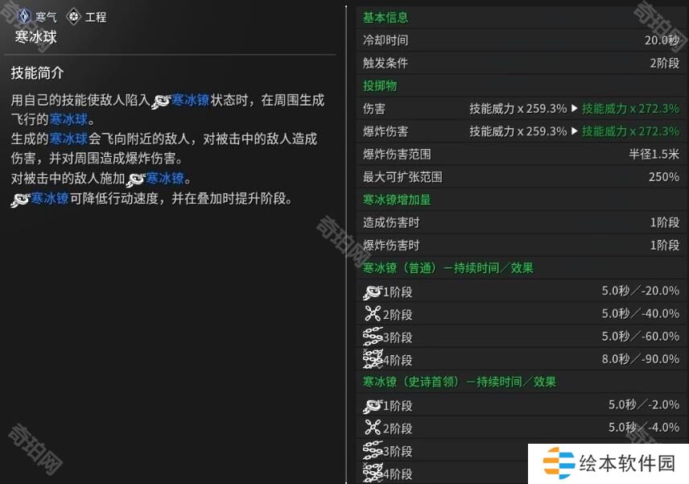Click the 工程 engineering category icon
This screenshot has height=484, width=689.
click(x=74, y=16)
